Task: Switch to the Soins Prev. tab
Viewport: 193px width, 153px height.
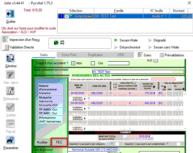Action: 69,55
